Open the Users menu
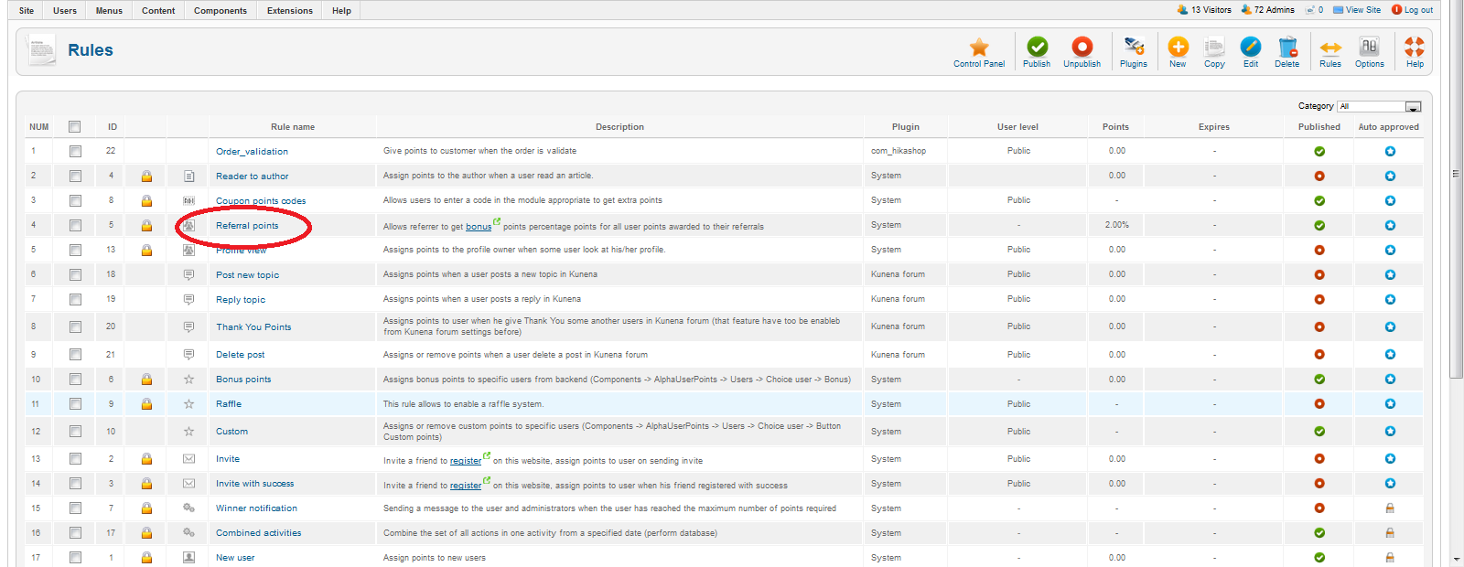The image size is (1464, 567). (65, 11)
